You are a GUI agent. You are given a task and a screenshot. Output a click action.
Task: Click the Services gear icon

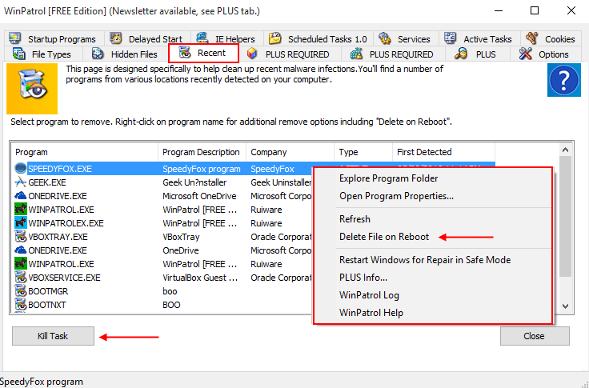[x=385, y=38]
